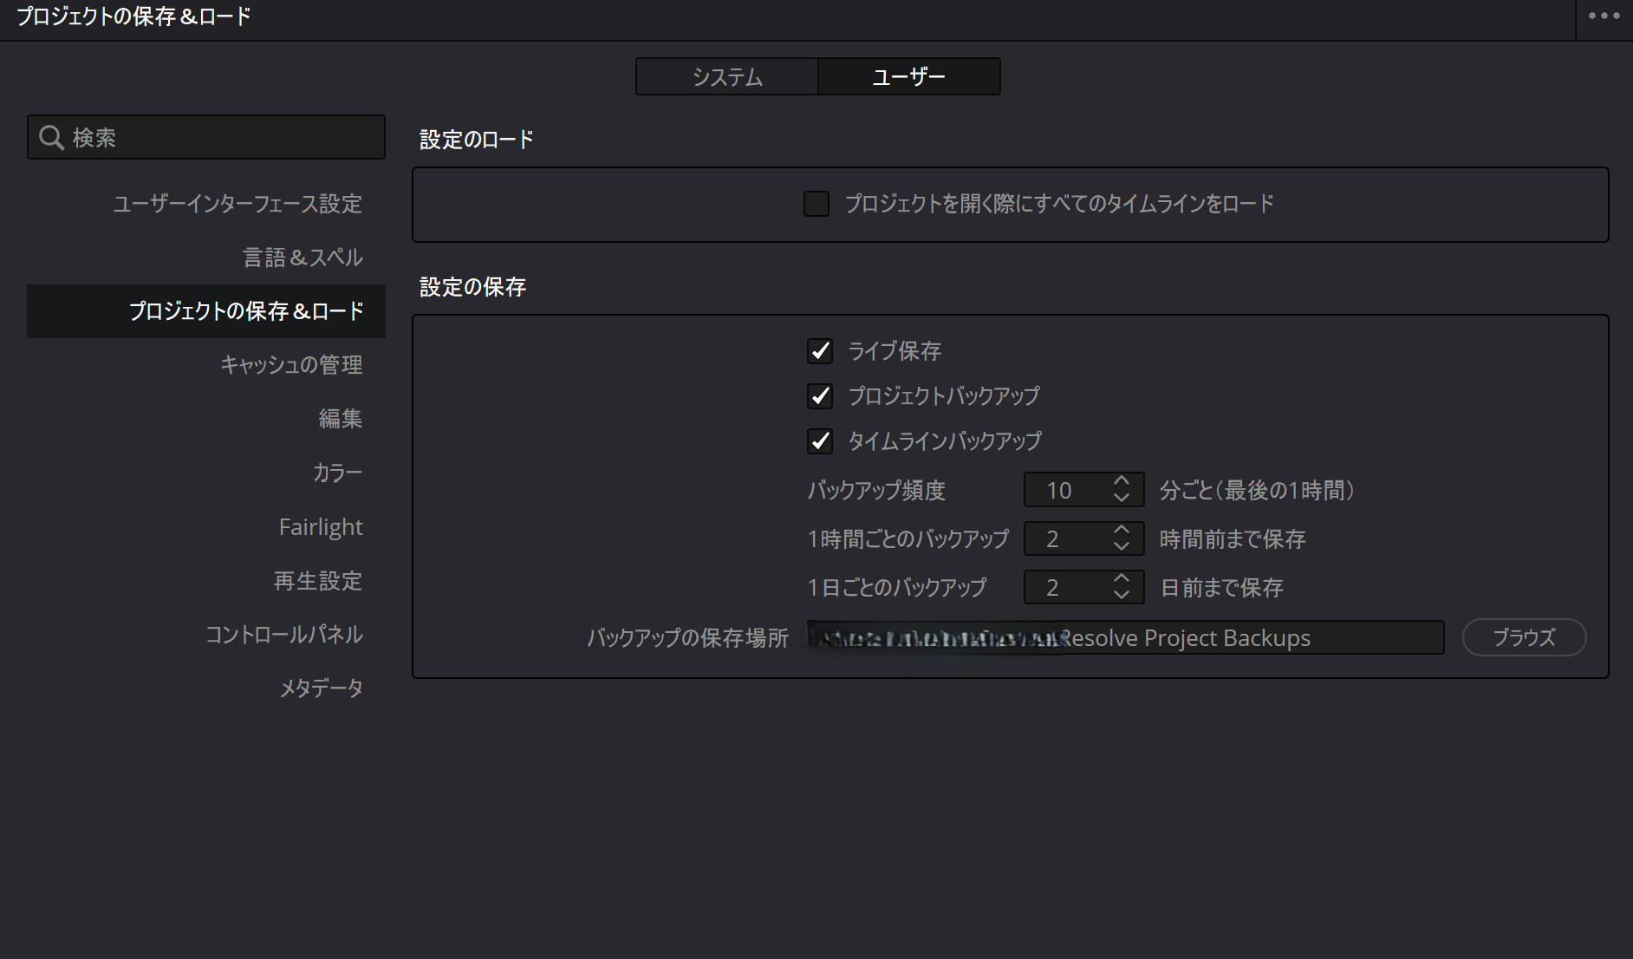This screenshot has height=959, width=1633.
Task: Click the 時間前まで保存 label
Action: coord(1233,538)
